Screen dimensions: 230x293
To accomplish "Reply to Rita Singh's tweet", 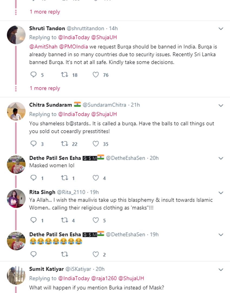I will 34,220.
